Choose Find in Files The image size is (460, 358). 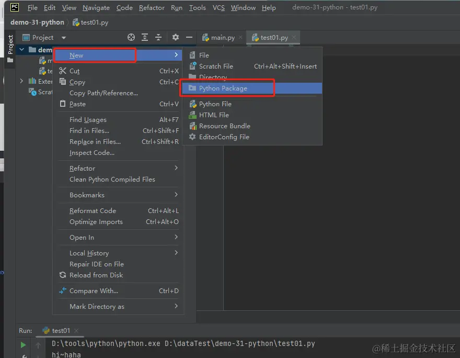119,131
